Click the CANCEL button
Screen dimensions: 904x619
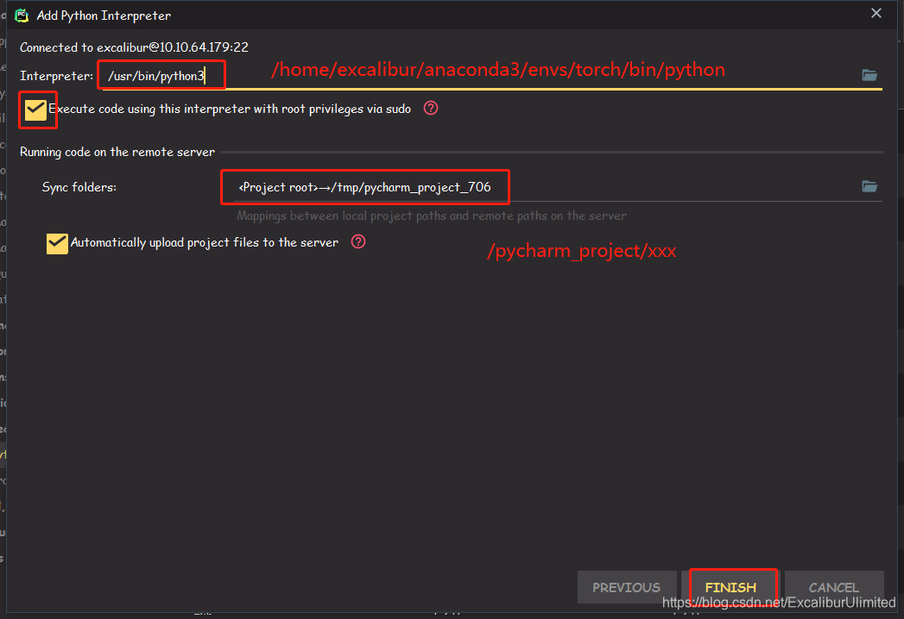(834, 587)
